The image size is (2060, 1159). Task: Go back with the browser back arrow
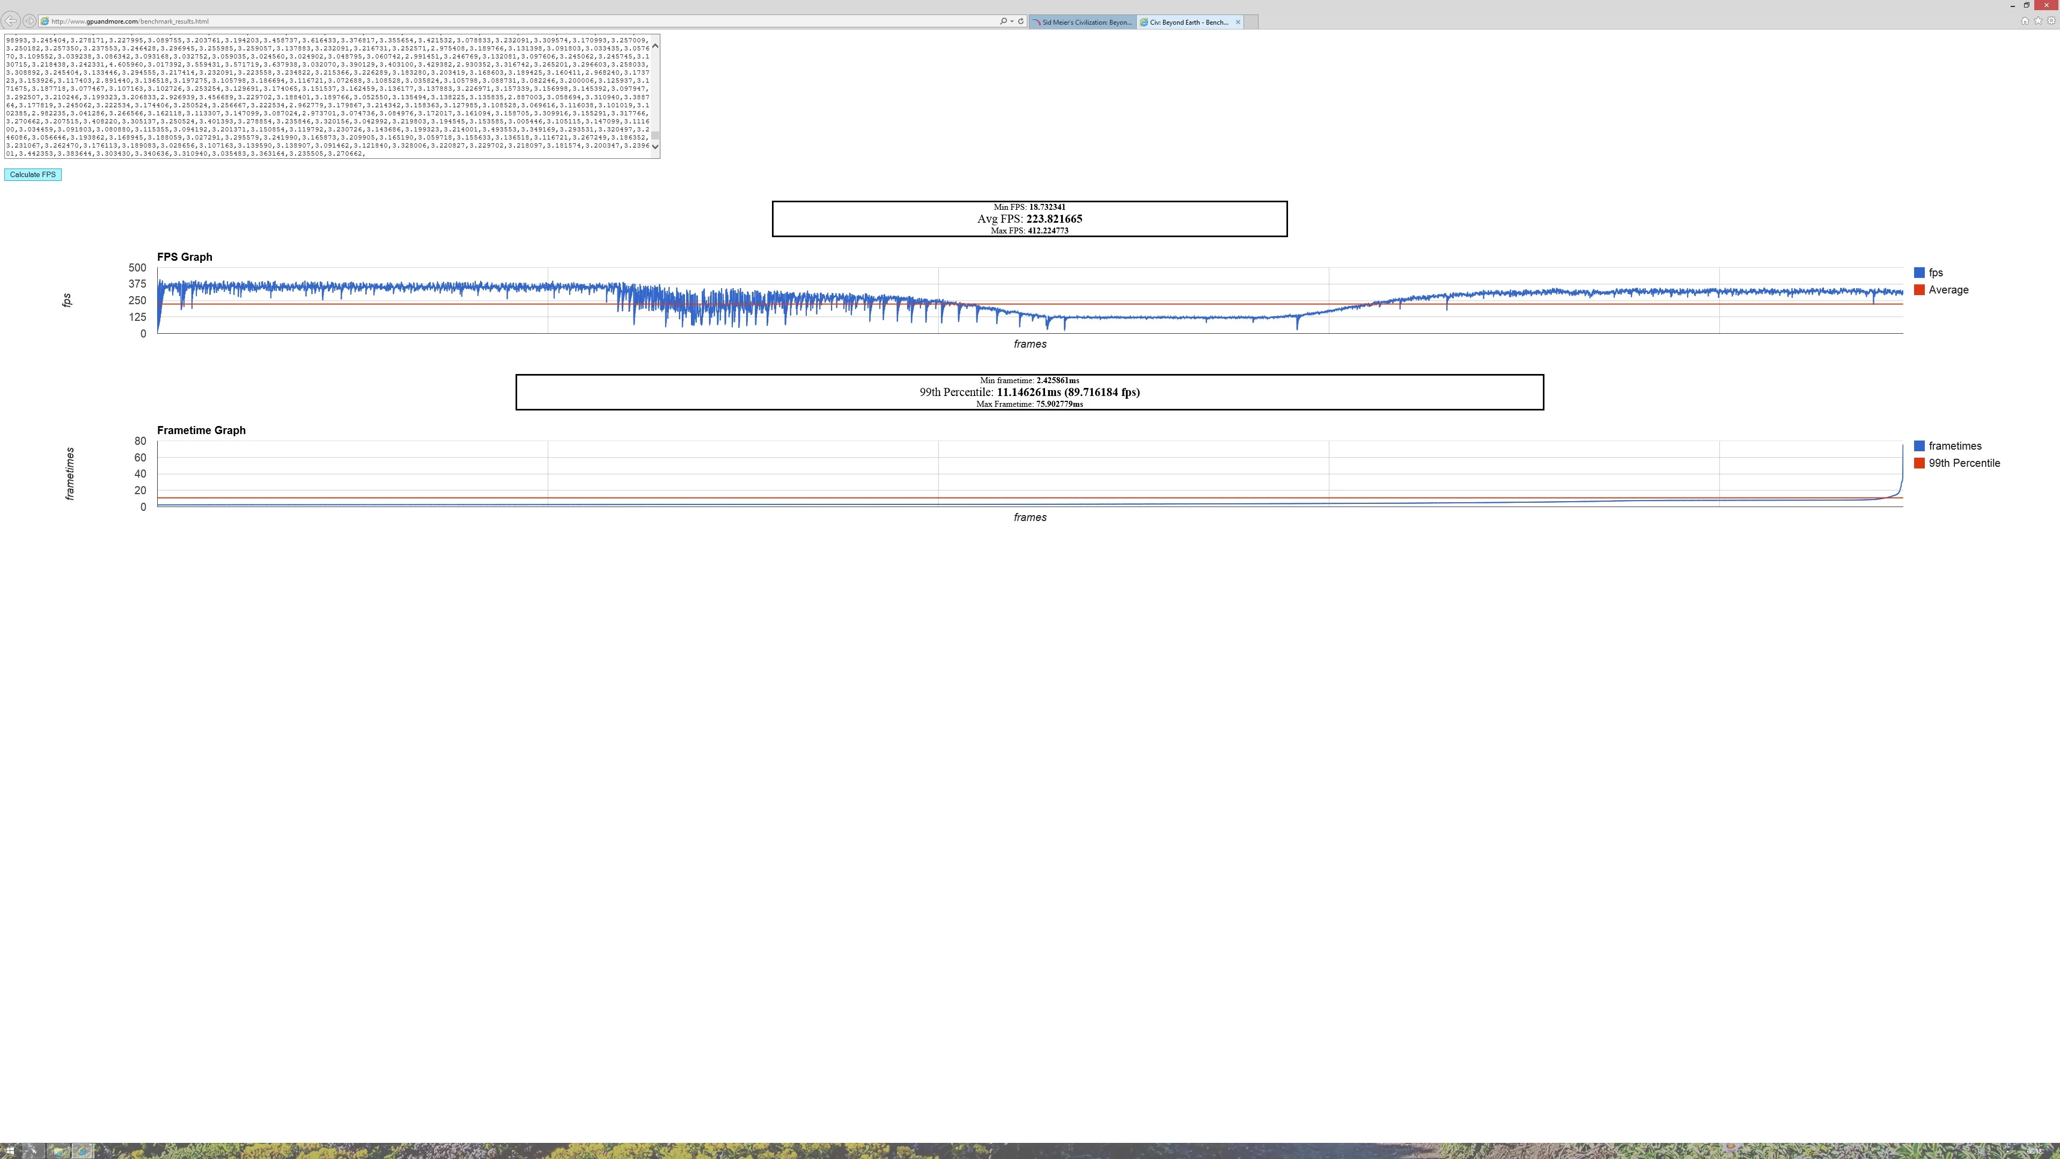click(10, 21)
